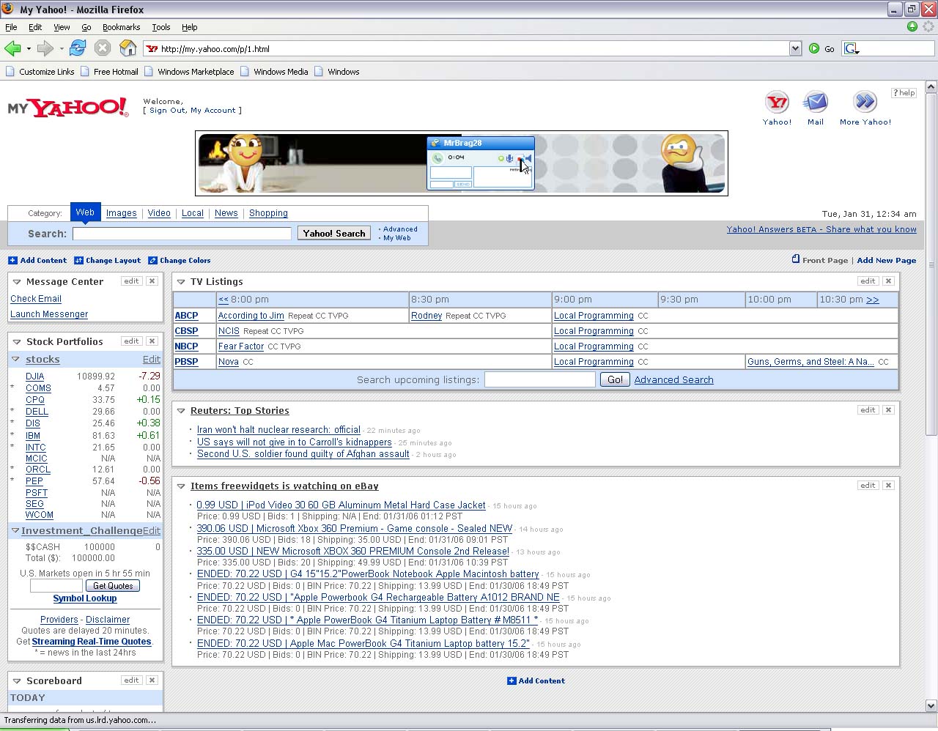Collapse the Investment_Challenge portfolio section

coord(15,530)
